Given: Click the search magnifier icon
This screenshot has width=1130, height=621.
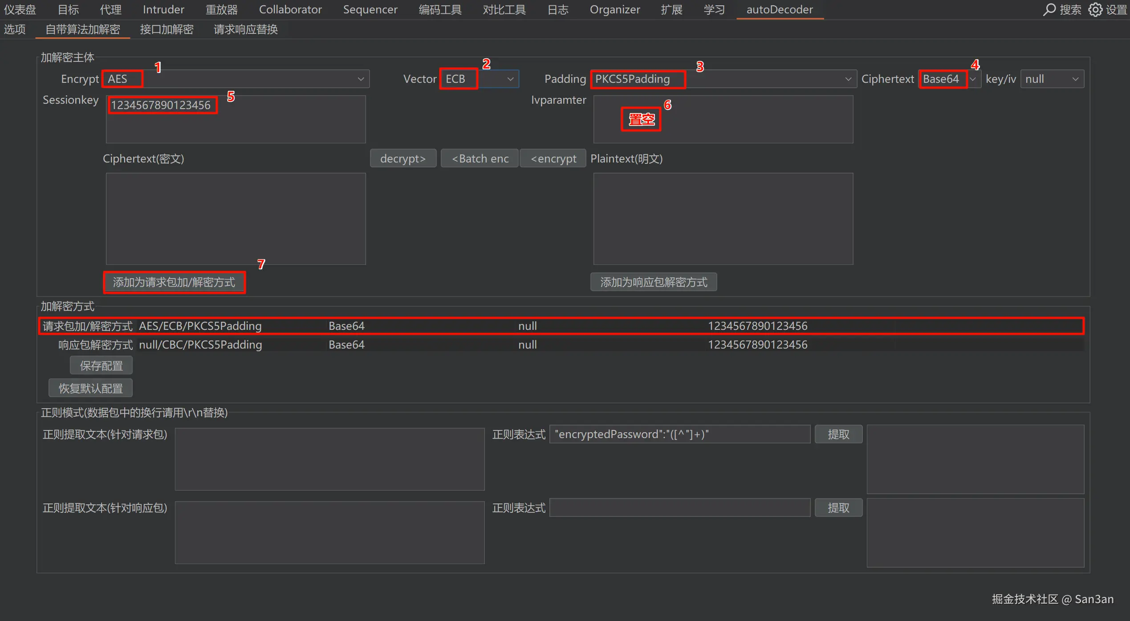Looking at the screenshot, I should coord(1049,9).
